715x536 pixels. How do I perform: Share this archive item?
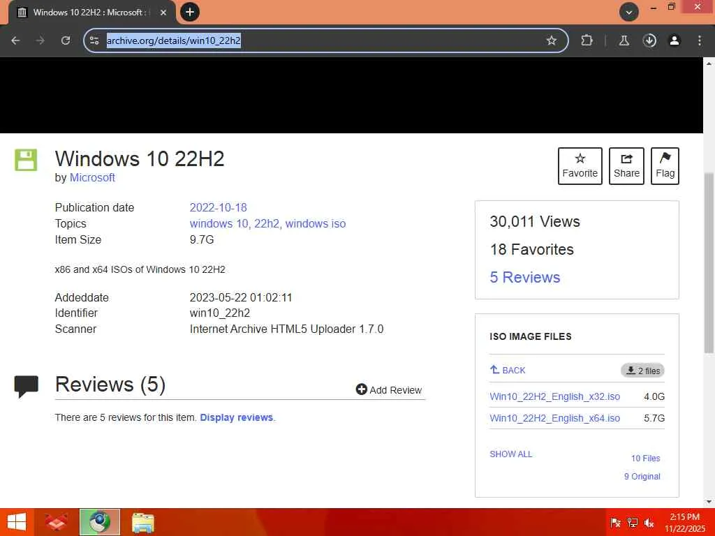(626, 166)
